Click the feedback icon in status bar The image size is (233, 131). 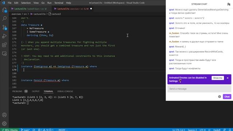tap(225, 130)
